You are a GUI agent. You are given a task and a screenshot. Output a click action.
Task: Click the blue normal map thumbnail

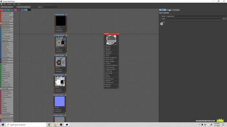click(x=60, y=101)
